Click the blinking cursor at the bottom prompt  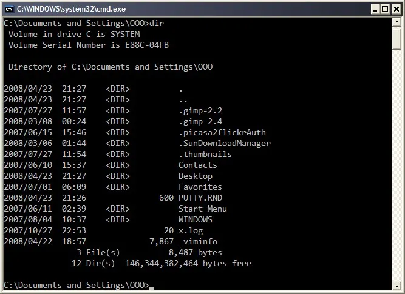[x=152, y=288]
